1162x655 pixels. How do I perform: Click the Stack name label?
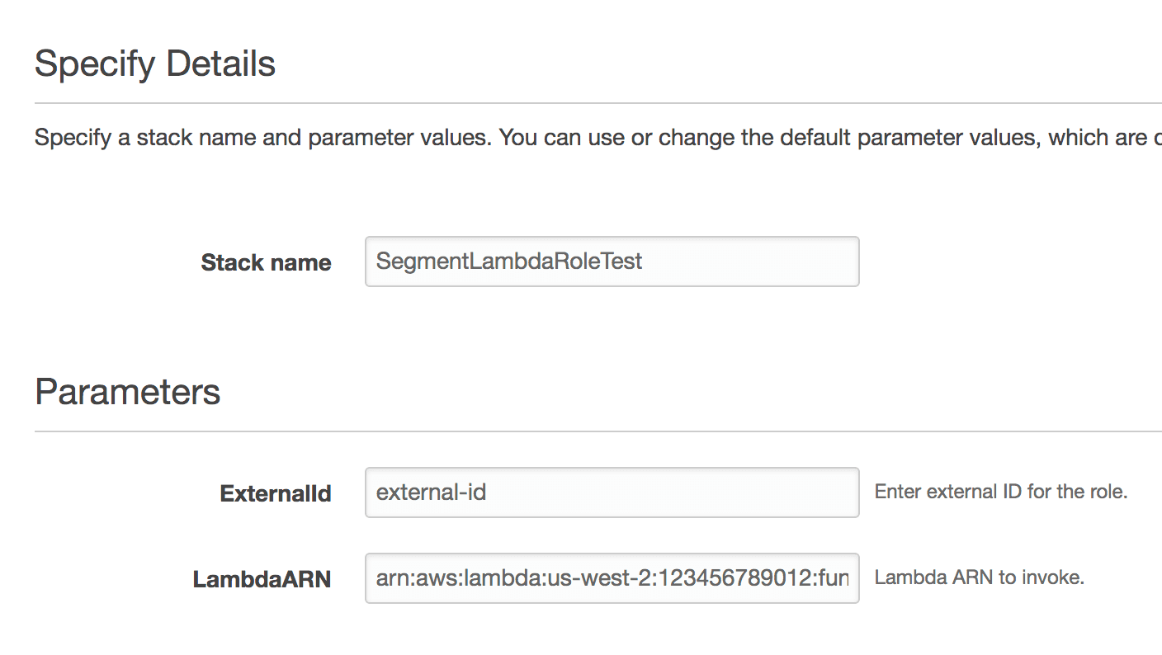[266, 262]
